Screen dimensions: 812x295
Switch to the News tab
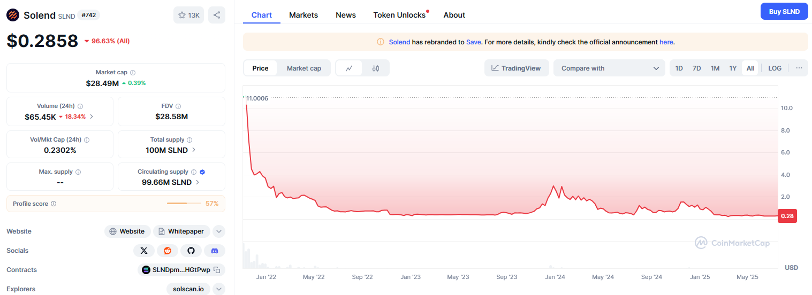tap(346, 15)
